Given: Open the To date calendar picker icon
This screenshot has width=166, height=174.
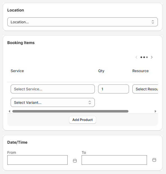Looking at the screenshot, I should point(154,160).
